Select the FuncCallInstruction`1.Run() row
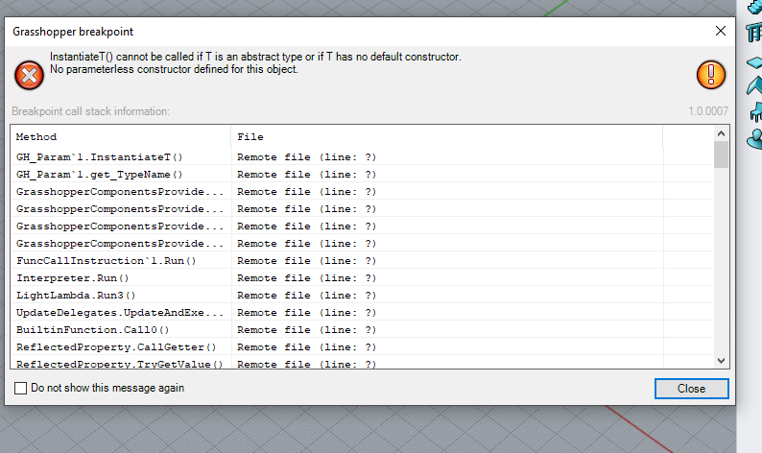The image size is (762, 453). pos(362,260)
